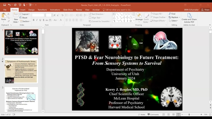Image resolution: width=212 pixels, height=119 pixels.
Task: Toggle Bold formatting
Action: pyautogui.click(x=33, y=20)
